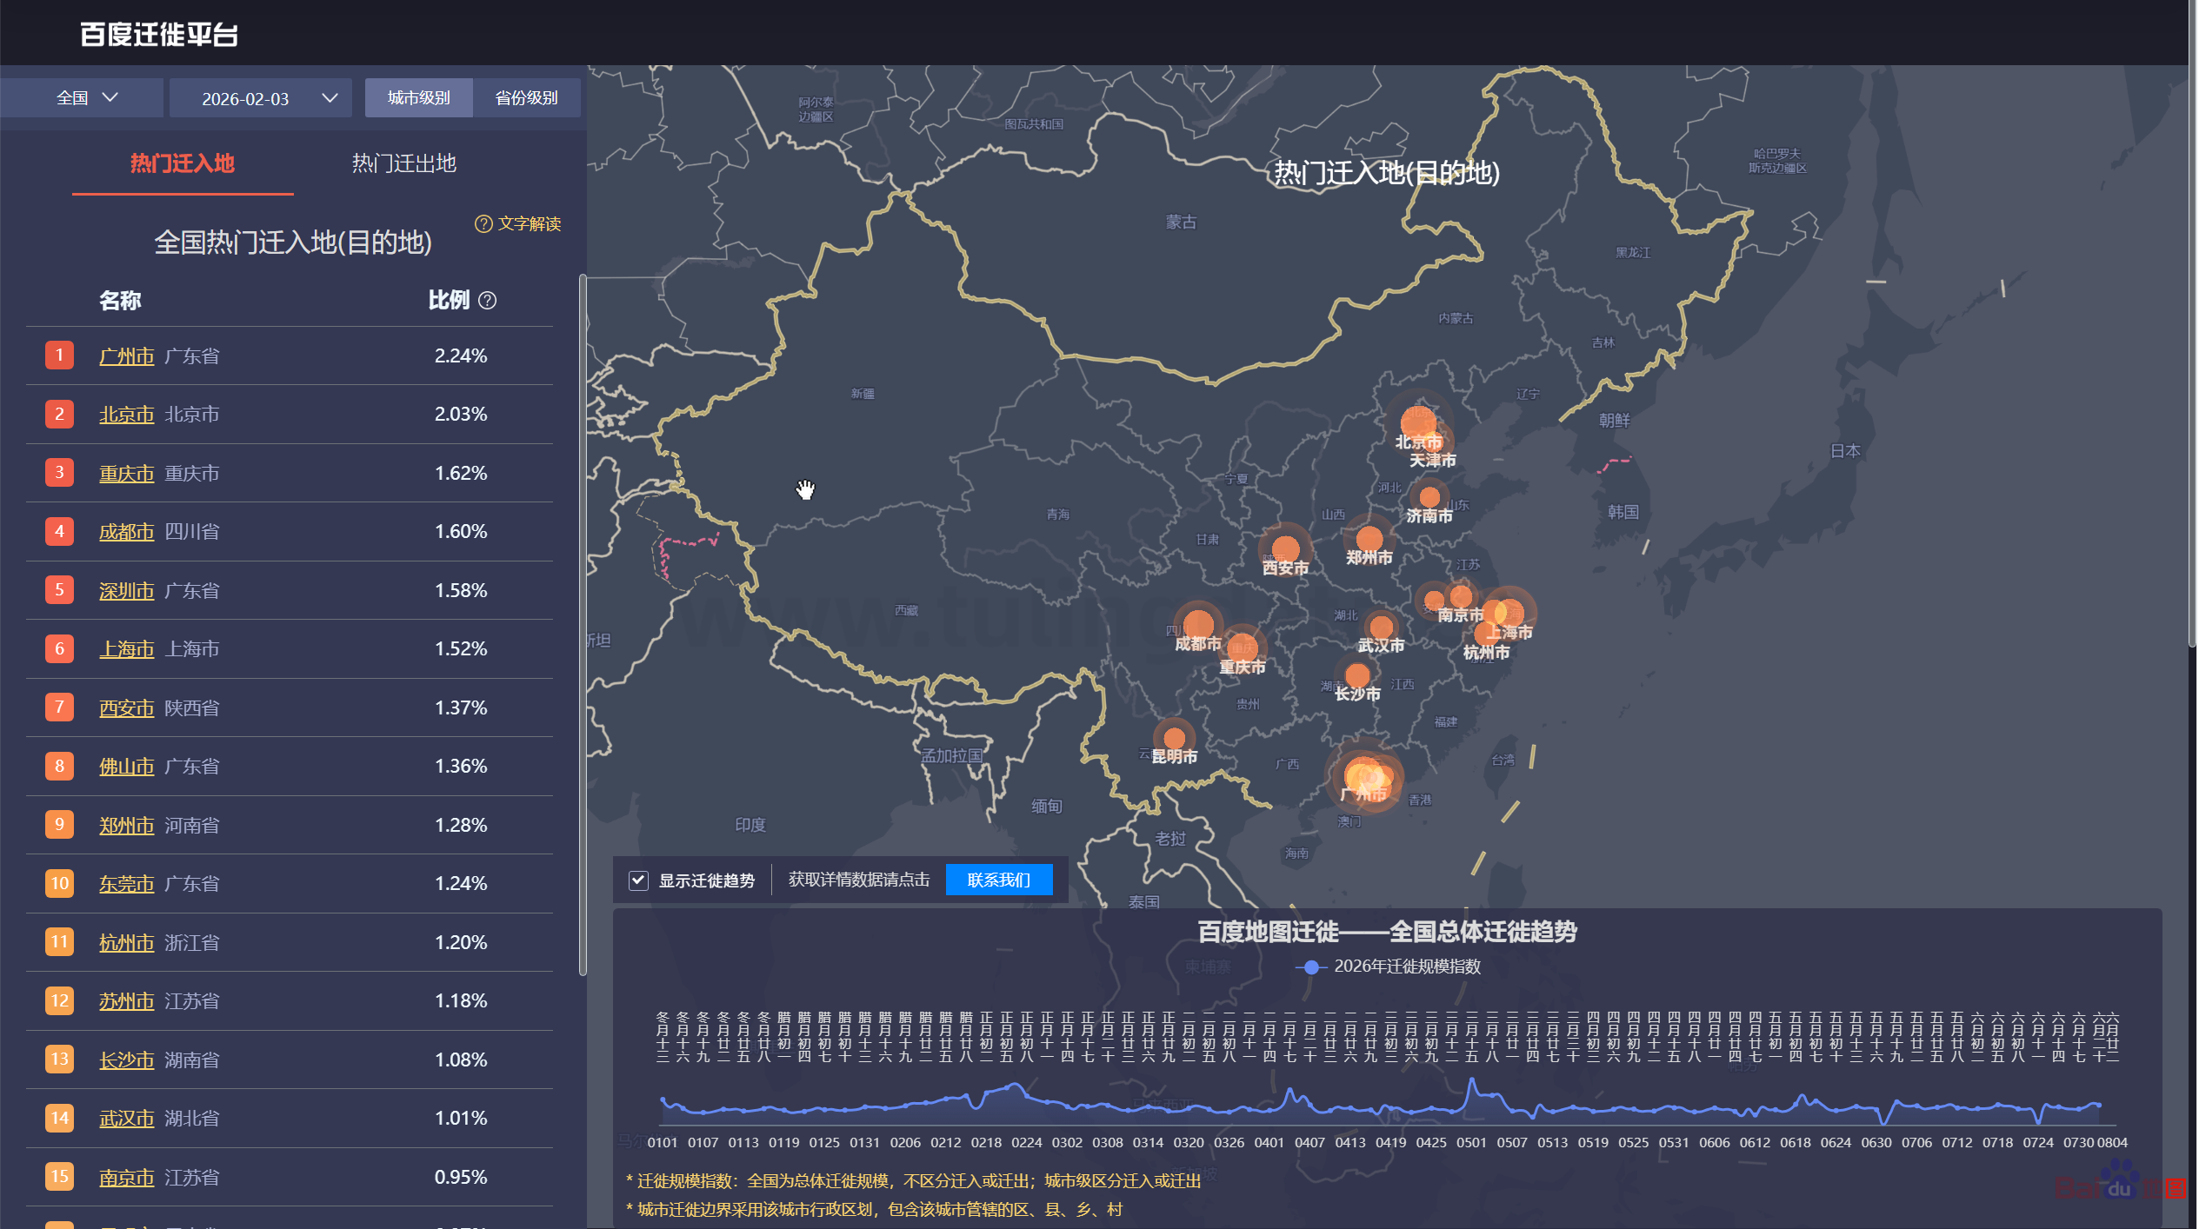Click the 2.03% ratio value for 北京市
The height and width of the screenshot is (1229, 2199).
461,415
